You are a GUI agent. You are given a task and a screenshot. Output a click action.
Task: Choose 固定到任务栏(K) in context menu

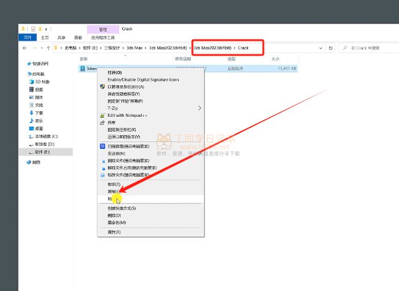click(x=121, y=130)
